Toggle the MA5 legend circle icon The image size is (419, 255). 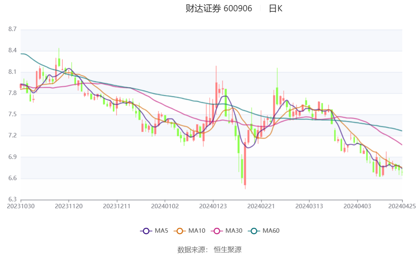[x=146, y=231]
